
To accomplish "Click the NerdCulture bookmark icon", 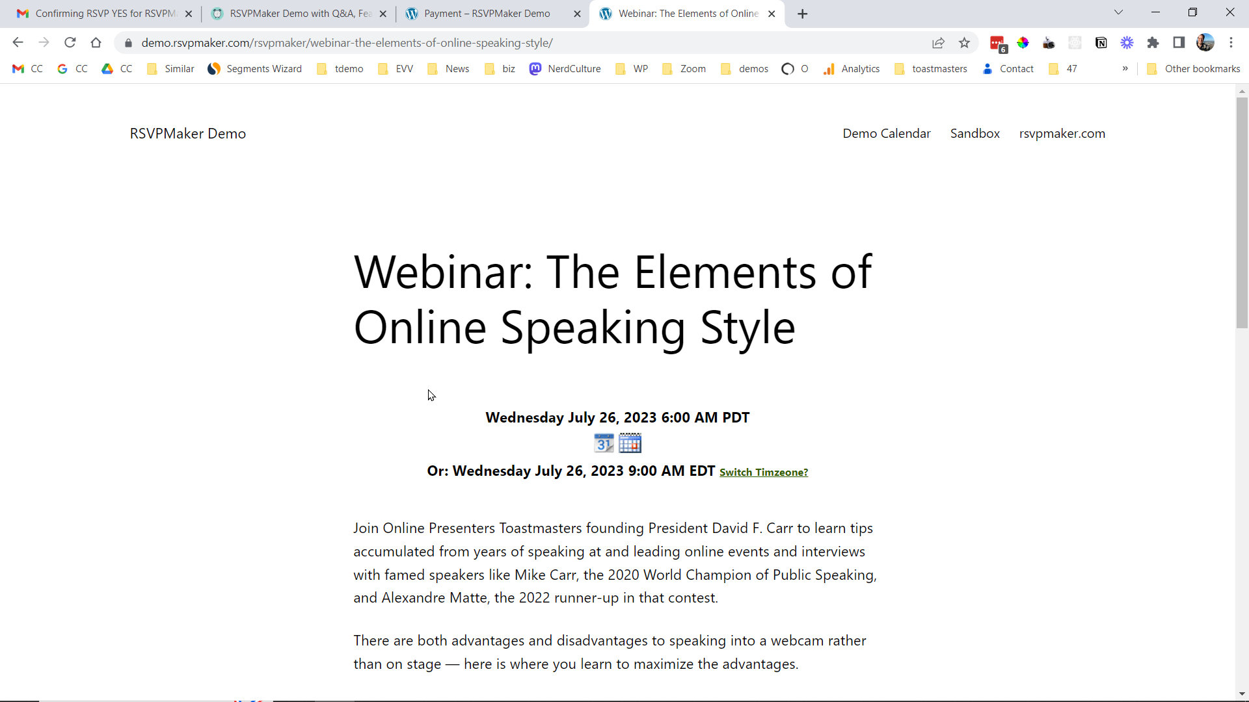I will click(x=536, y=68).
